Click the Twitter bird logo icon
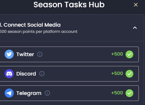This screenshot has height=105, width=145. [9, 54]
